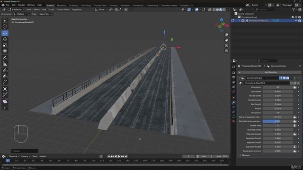Open the Render menu

[21, 5]
